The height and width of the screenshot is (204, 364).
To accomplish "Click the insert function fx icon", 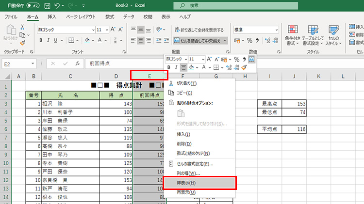I will click(x=77, y=63).
